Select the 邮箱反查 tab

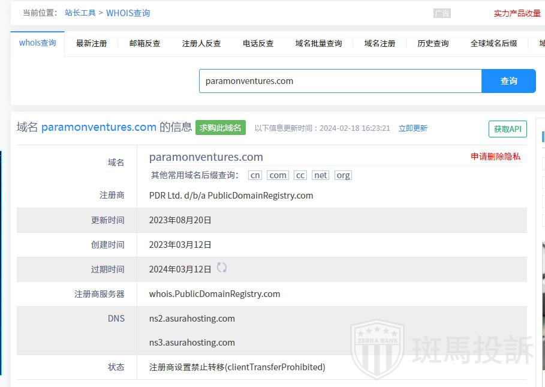tap(144, 43)
